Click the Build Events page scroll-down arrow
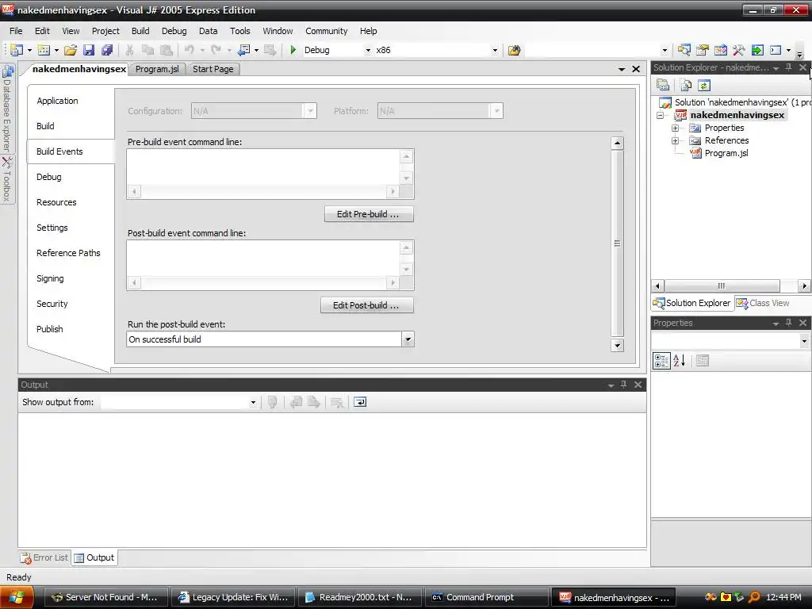The height and width of the screenshot is (609, 812). tap(617, 346)
